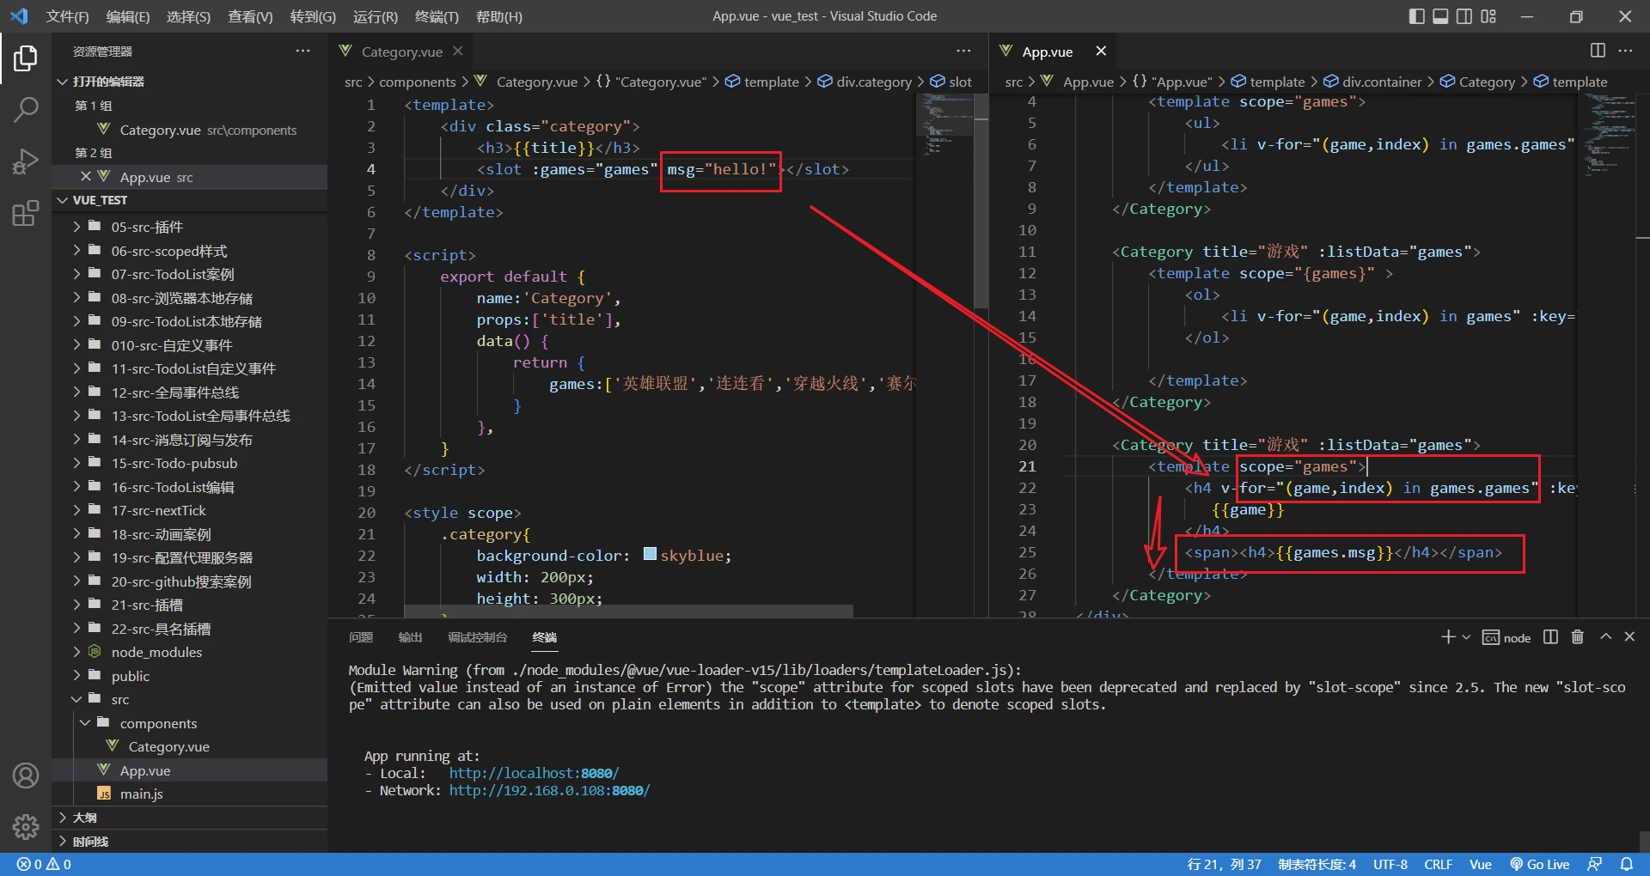Click the skyblue color swatch

coord(650,555)
